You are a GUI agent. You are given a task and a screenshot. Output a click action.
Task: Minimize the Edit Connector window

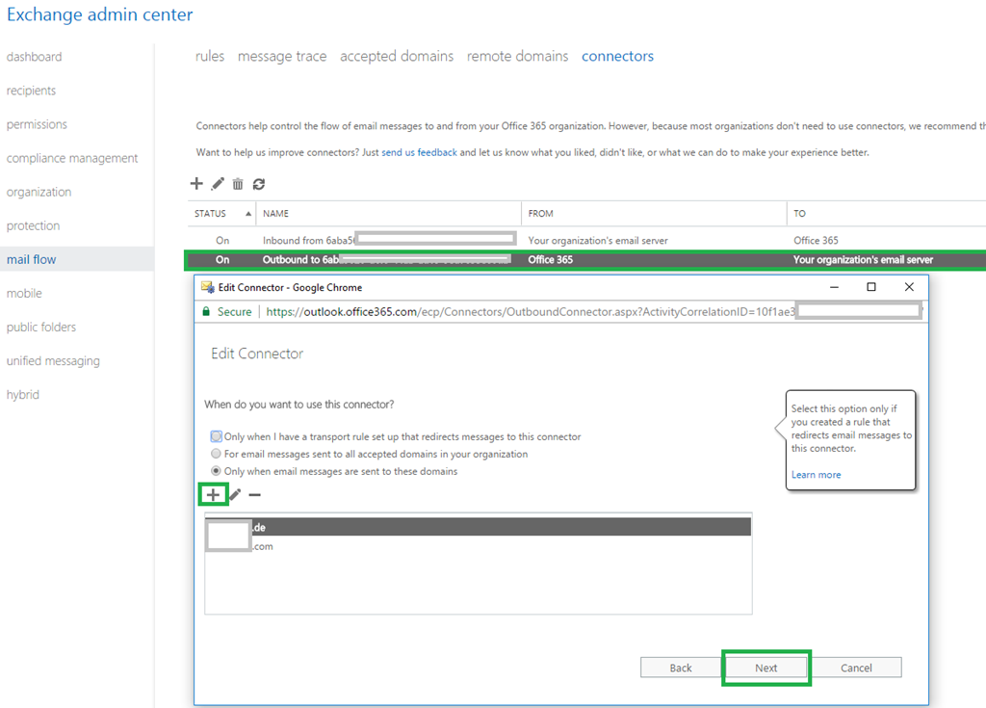pyautogui.click(x=835, y=287)
